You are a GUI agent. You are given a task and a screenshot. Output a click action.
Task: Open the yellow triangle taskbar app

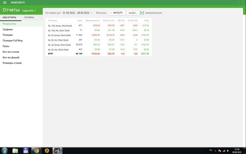click(47, 151)
